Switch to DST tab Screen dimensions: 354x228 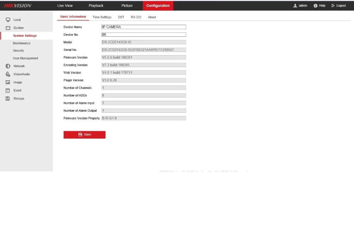(x=121, y=17)
